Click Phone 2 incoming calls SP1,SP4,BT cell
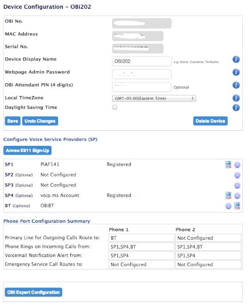Screen dimensions: 248x306 208,247
